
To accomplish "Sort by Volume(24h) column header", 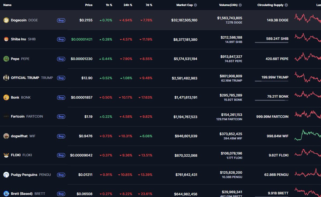I will tap(228, 5).
